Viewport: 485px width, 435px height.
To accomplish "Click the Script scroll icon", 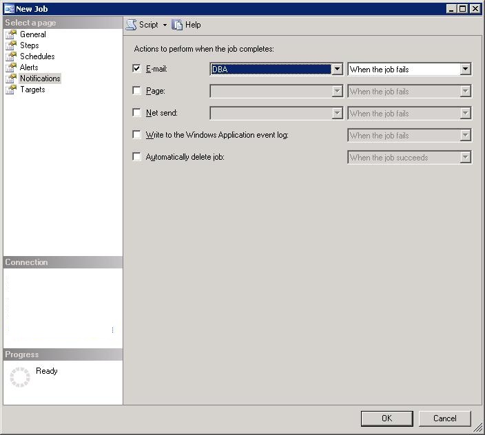I will coord(131,25).
